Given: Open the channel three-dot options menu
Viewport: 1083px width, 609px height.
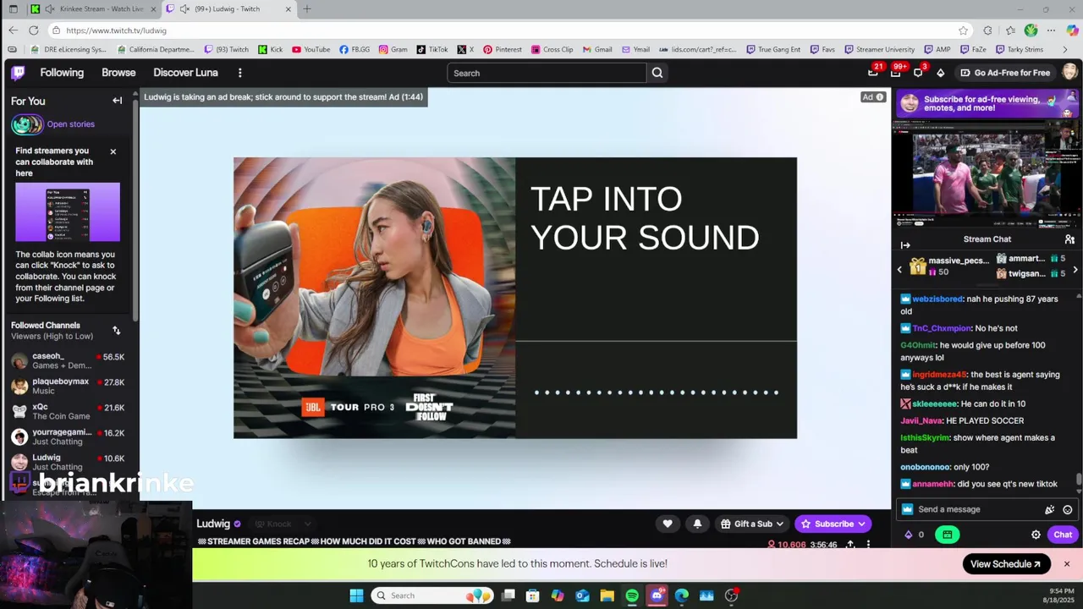Looking at the screenshot, I should [868, 545].
